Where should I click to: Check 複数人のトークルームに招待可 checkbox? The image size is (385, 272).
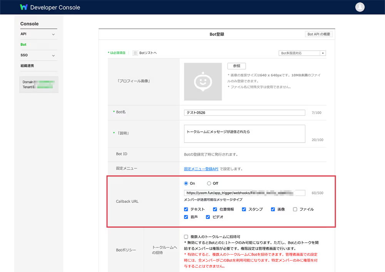click(x=186, y=237)
